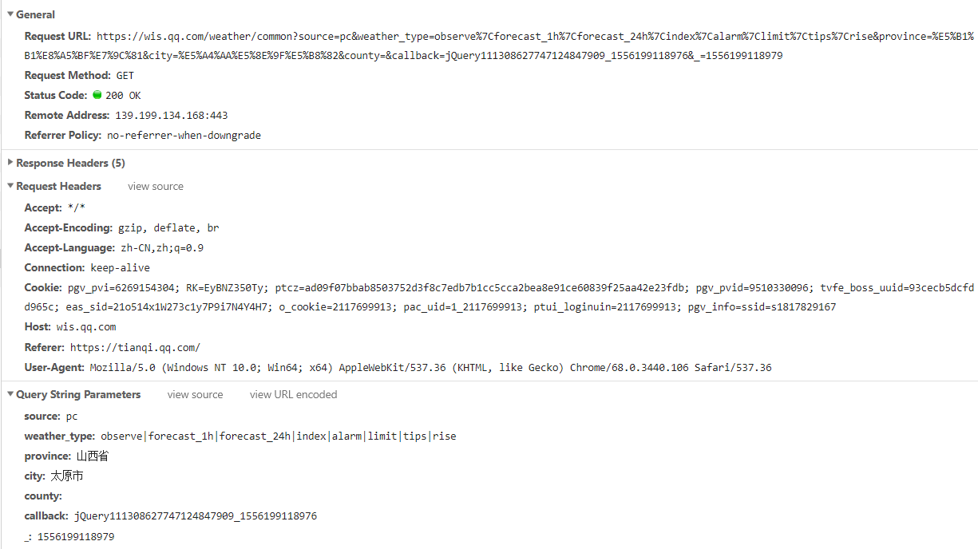978x549 pixels.
Task: Click view source next to Request Headers
Action: tap(156, 186)
